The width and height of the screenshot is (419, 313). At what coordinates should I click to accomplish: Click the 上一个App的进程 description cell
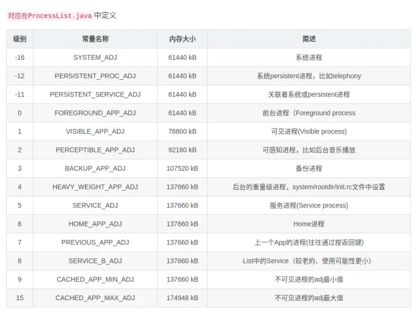[x=309, y=242]
